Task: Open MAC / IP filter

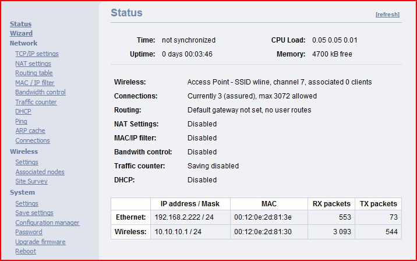Action: point(34,83)
